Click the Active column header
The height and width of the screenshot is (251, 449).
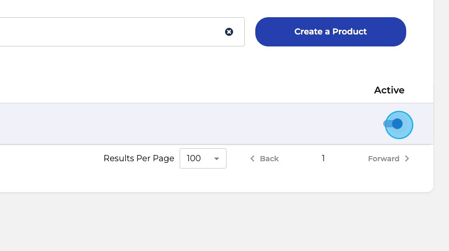click(x=389, y=90)
